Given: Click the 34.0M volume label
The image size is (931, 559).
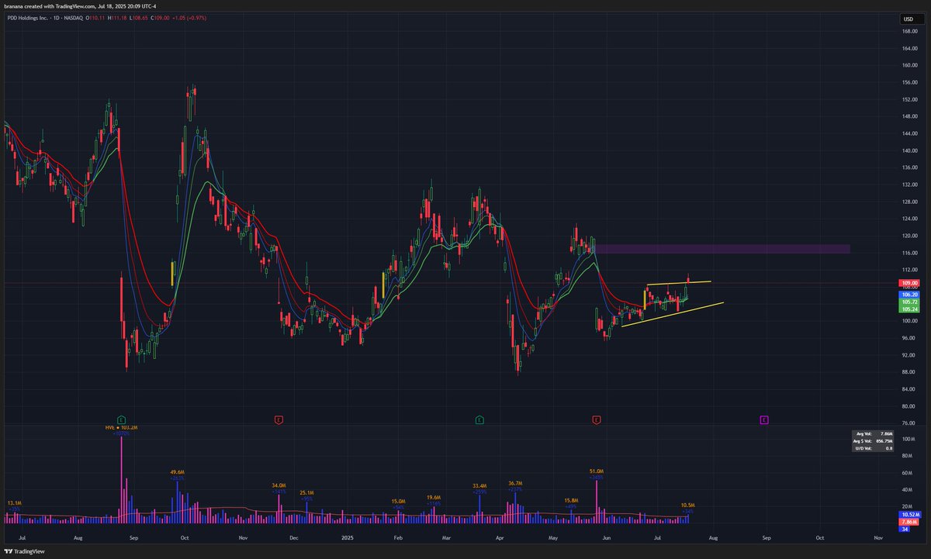Looking at the screenshot, I should pos(279,486).
